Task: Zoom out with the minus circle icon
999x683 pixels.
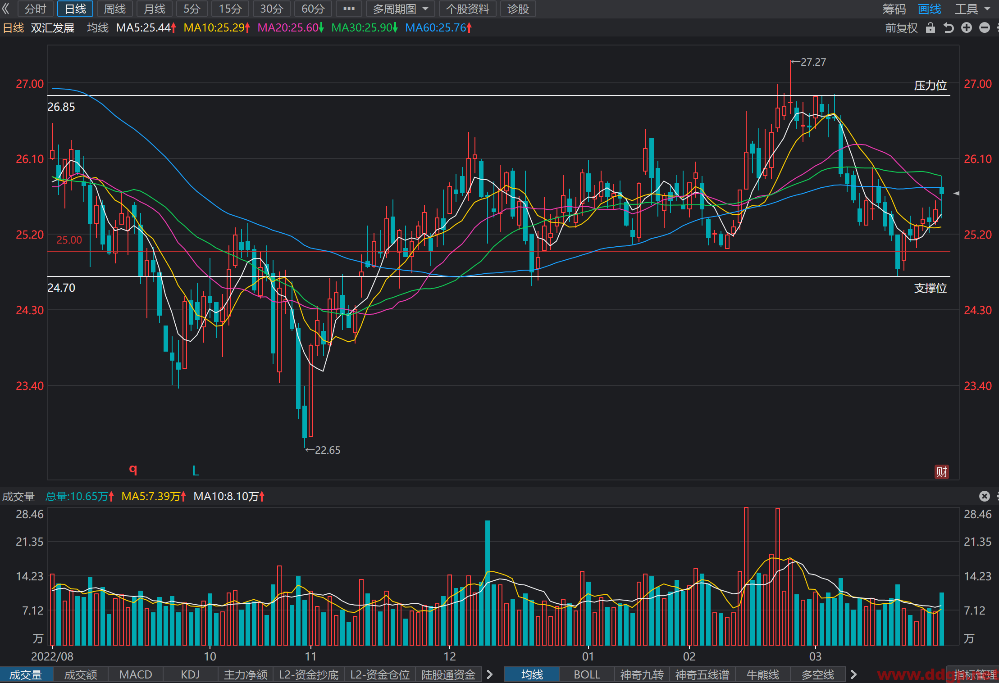Action: 985,28
